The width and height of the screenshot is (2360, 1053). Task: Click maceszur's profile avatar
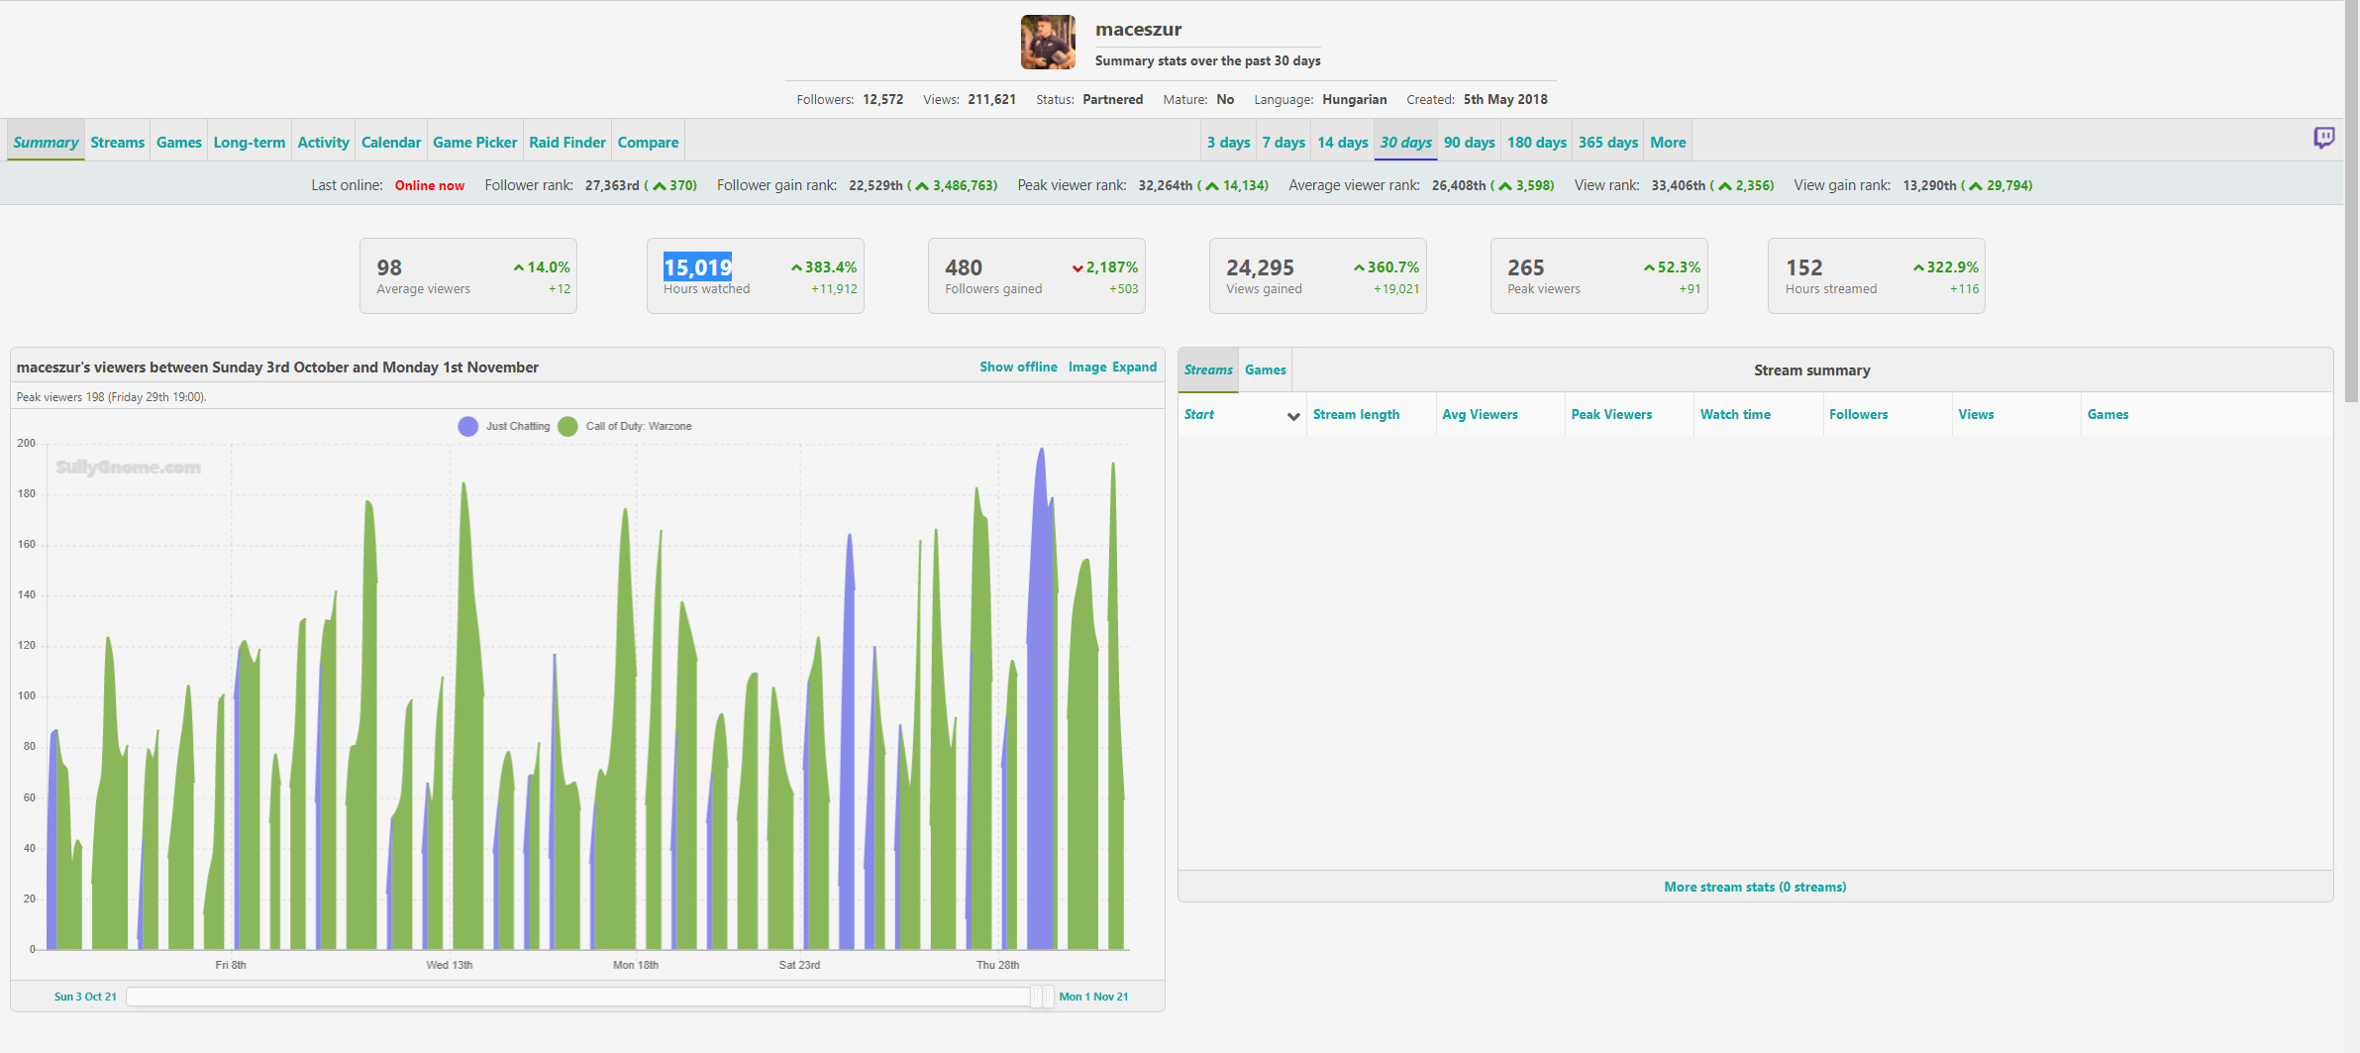click(1048, 43)
